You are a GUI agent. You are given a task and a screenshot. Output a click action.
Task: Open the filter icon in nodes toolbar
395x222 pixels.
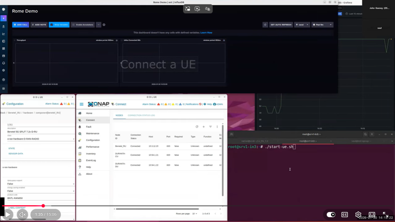(x=211, y=127)
